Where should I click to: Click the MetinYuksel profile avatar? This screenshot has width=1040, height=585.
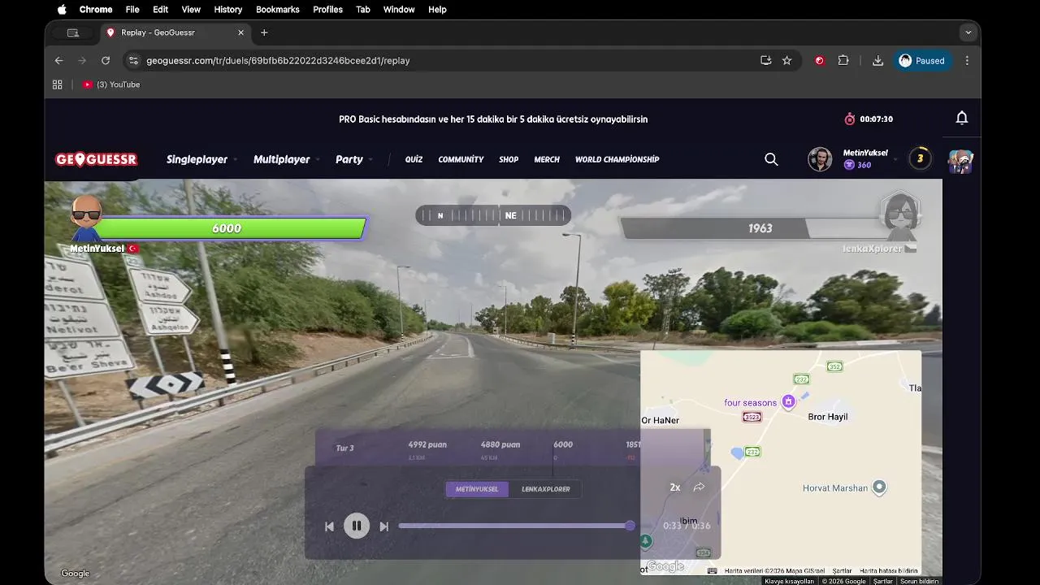[x=820, y=159]
